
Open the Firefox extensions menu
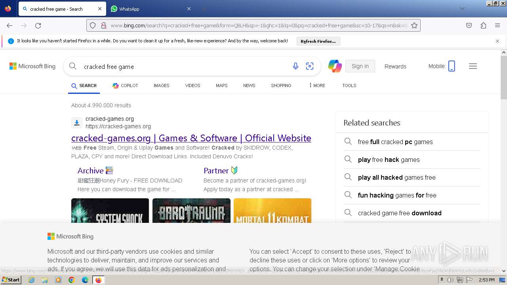(483, 25)
